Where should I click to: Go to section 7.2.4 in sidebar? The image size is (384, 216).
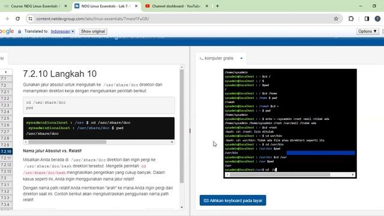tap(6, 112)
